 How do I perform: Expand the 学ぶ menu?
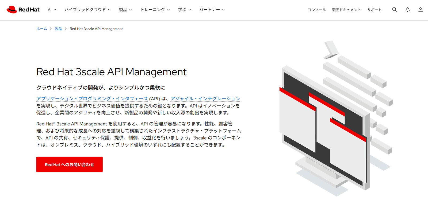[x=185, y=10]
